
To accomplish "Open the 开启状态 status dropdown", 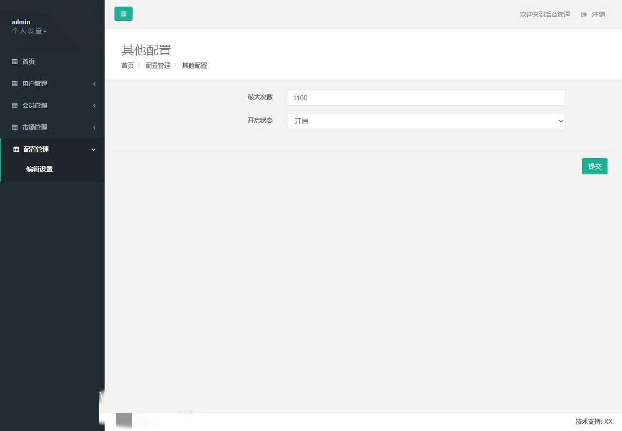I will click(x=426, y=121).
